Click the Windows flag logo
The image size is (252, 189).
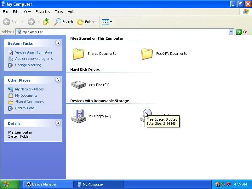[x=246, y=12]
